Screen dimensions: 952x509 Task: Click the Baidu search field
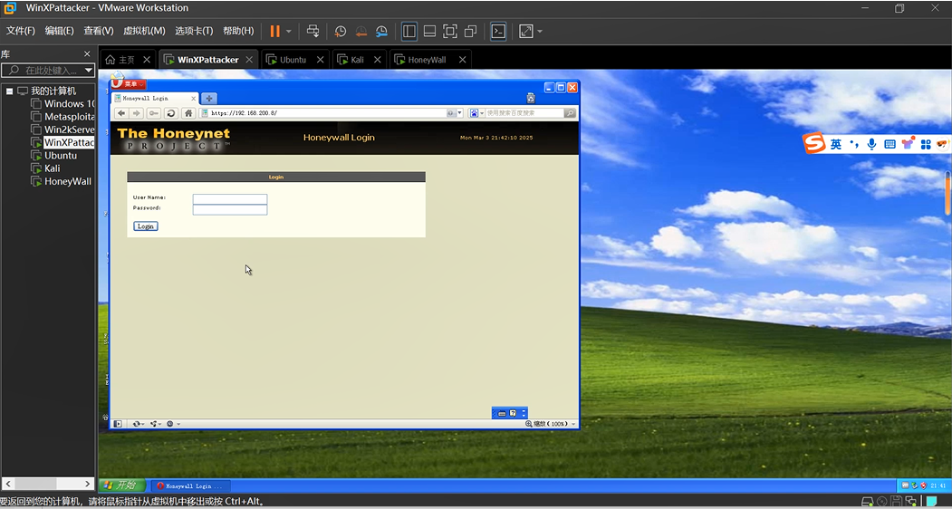click(524, 113)
